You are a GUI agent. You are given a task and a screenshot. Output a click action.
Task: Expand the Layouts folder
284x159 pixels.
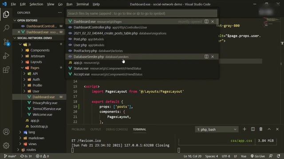point(22,62)
